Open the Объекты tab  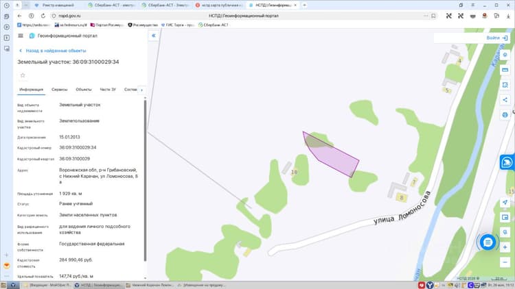[83, 90]
